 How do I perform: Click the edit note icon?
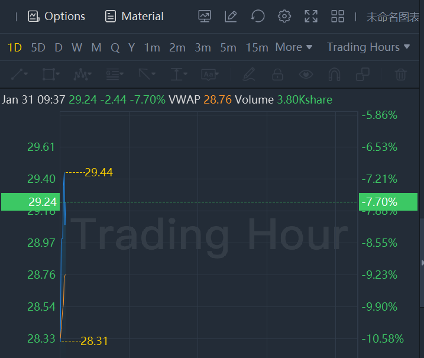click(231, 17)
